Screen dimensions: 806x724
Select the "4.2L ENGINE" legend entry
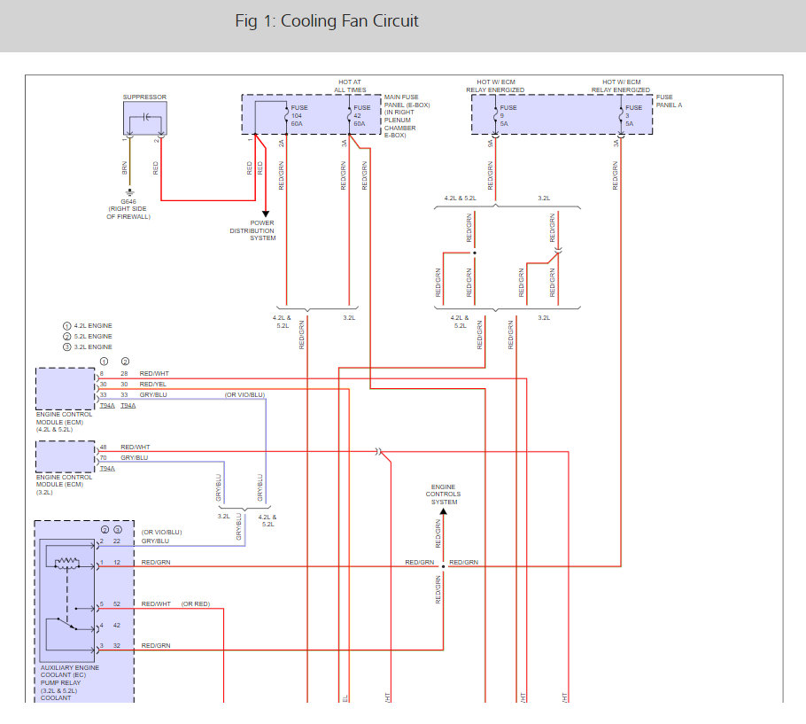pos(88,326)
